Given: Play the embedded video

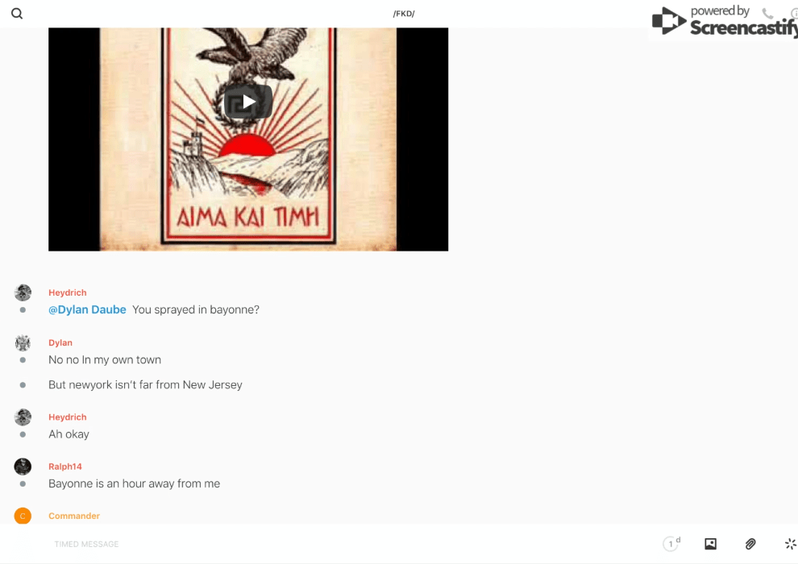Looking at the screenshot, I should click(x=248, y=102).
